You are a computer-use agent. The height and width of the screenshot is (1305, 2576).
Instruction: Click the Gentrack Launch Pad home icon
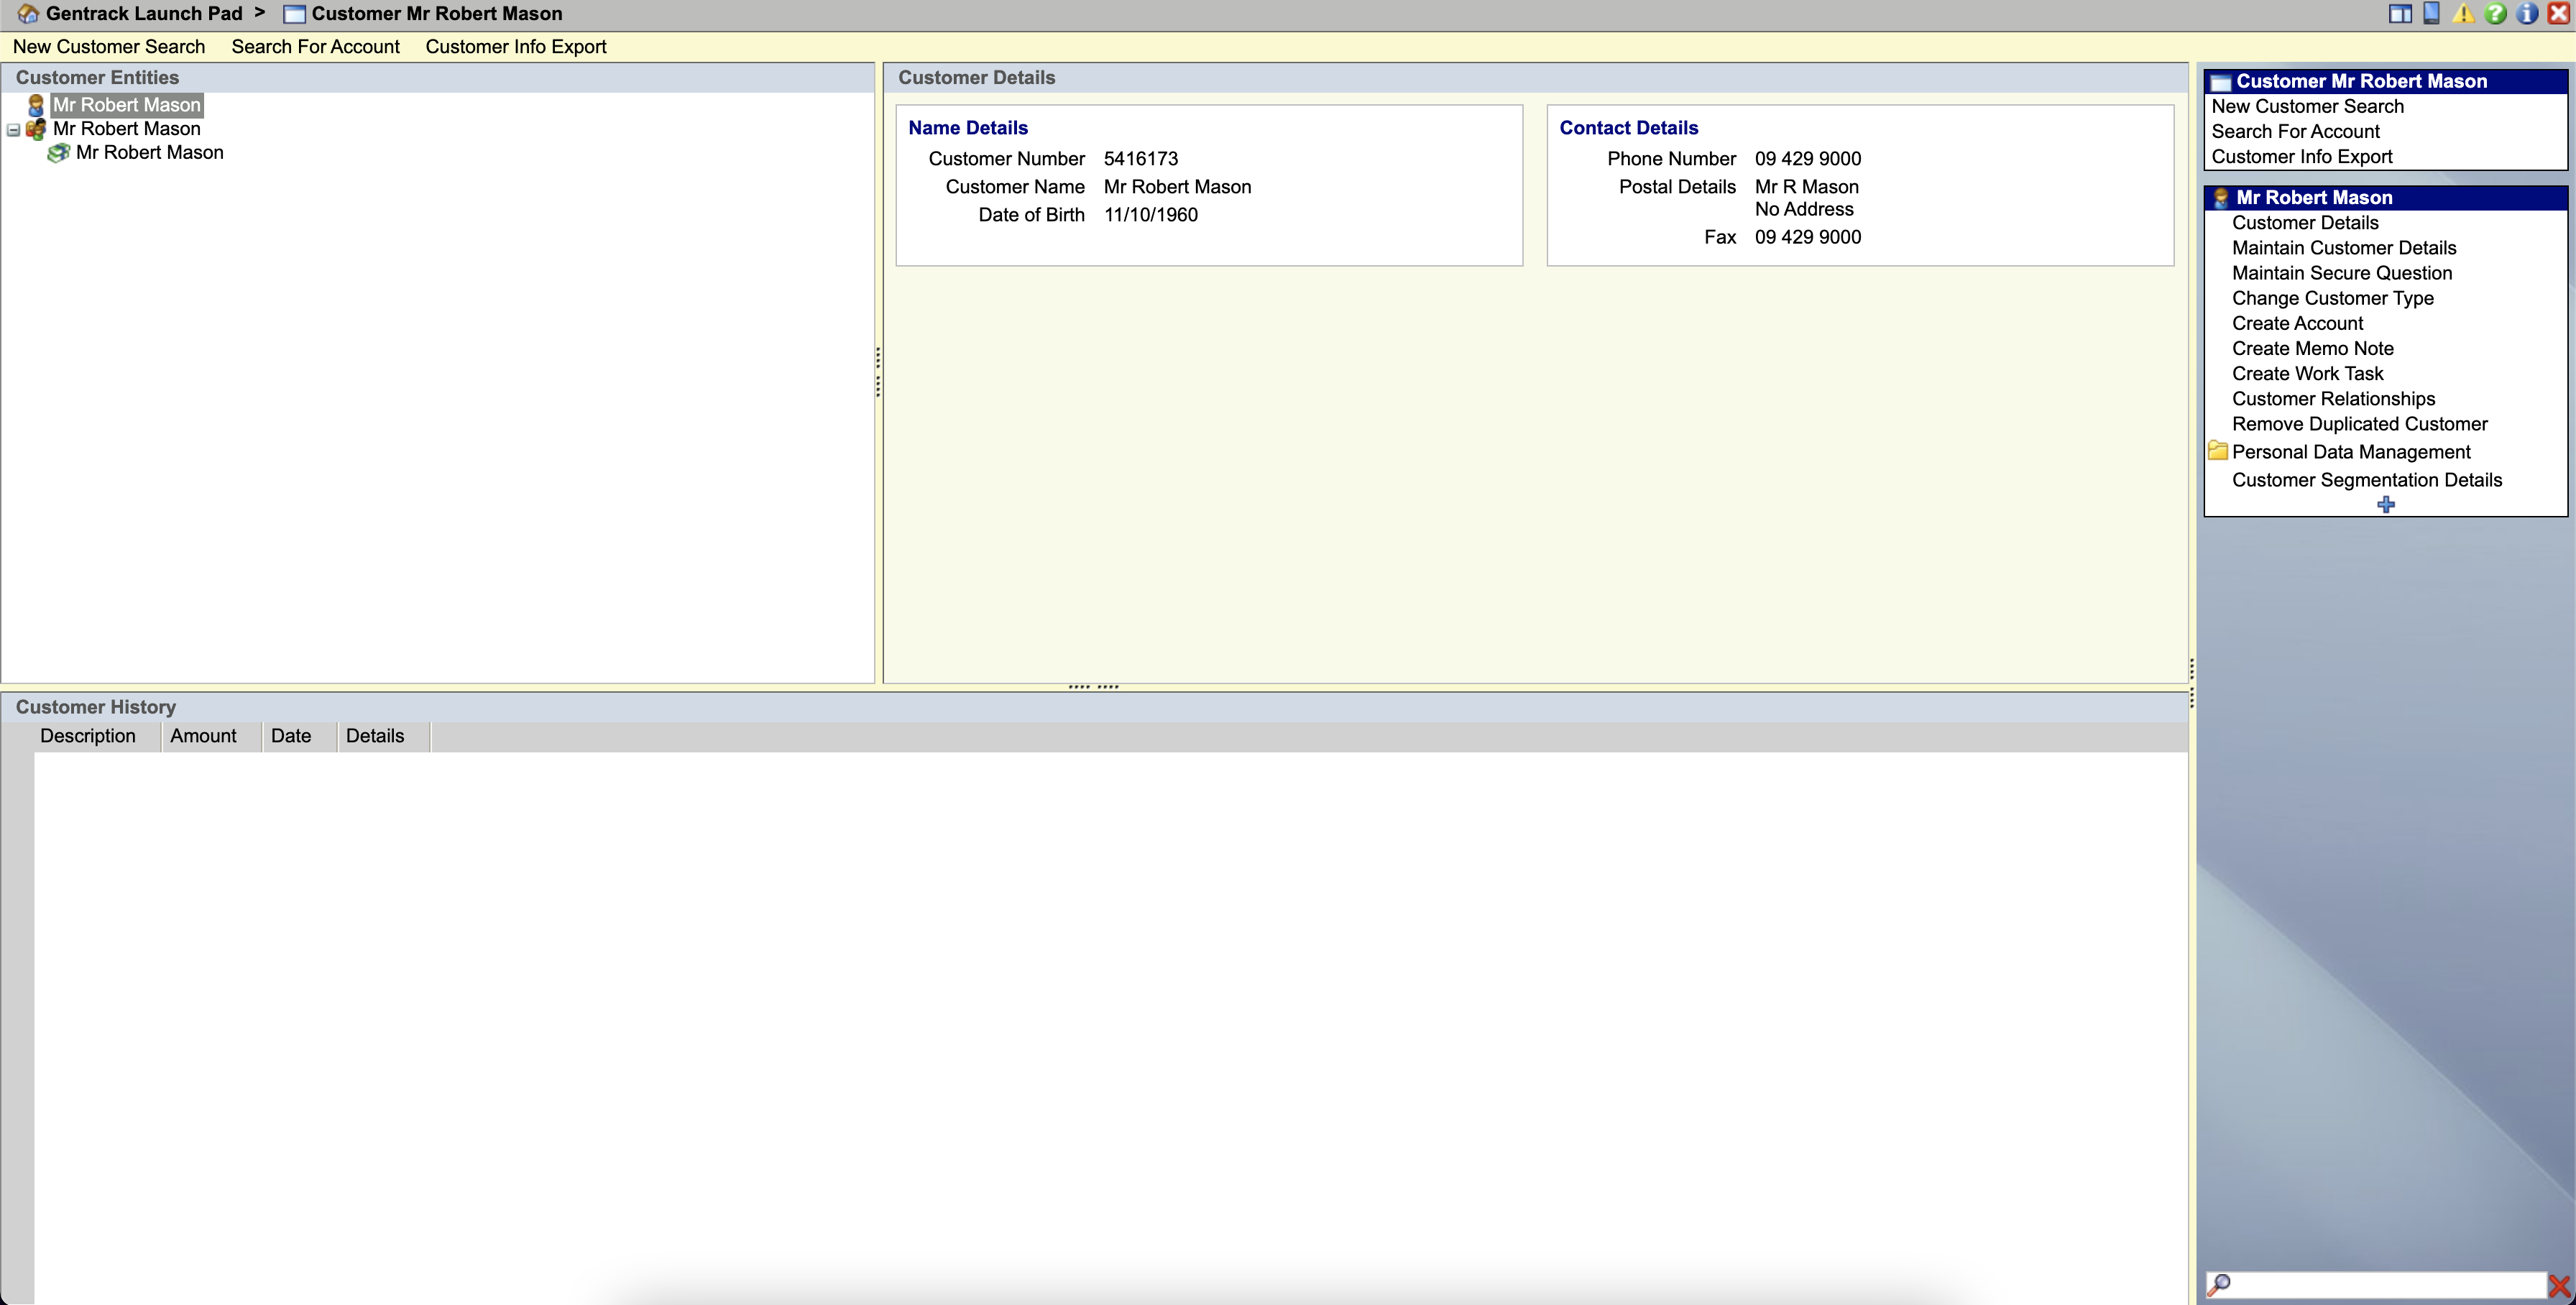pyautogui.click(x=28, y=14)
